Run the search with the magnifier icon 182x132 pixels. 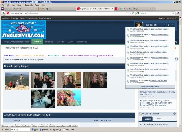pos(173,13)
